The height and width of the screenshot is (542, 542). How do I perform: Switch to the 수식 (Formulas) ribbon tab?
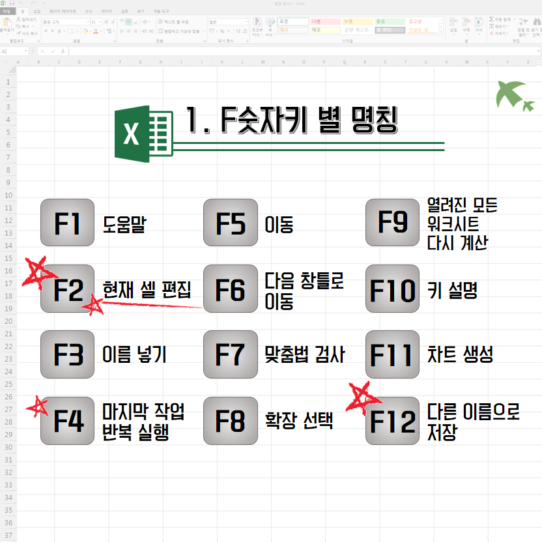click(x=89, y=11)
